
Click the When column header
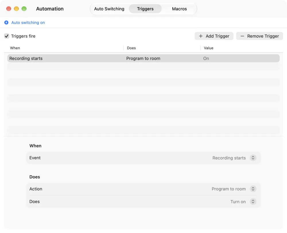(x=15, y=48)
